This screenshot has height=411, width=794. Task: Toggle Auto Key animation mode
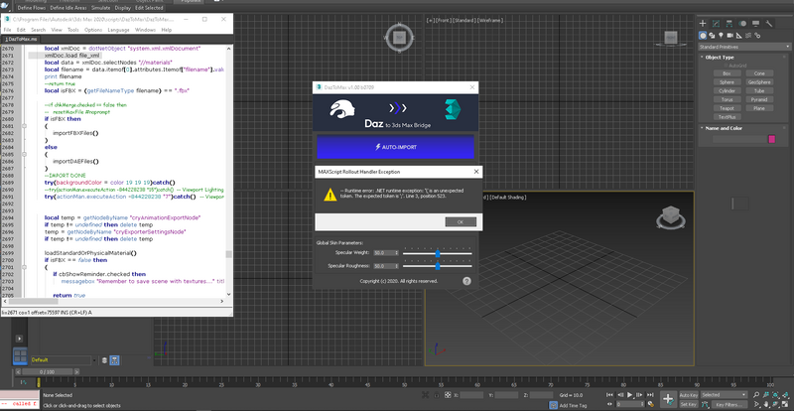[688, 395]
